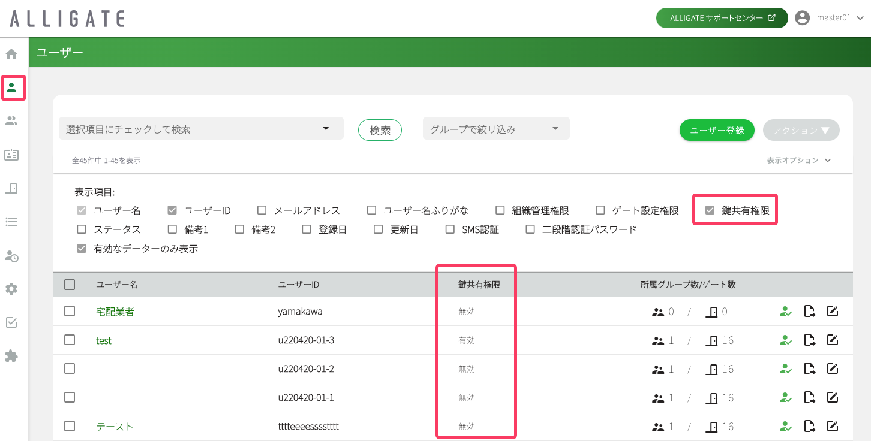Click 有効 status in u220420-01-3 row
Image resolution: width=871 pixels, height=441 pixels.
467,340
